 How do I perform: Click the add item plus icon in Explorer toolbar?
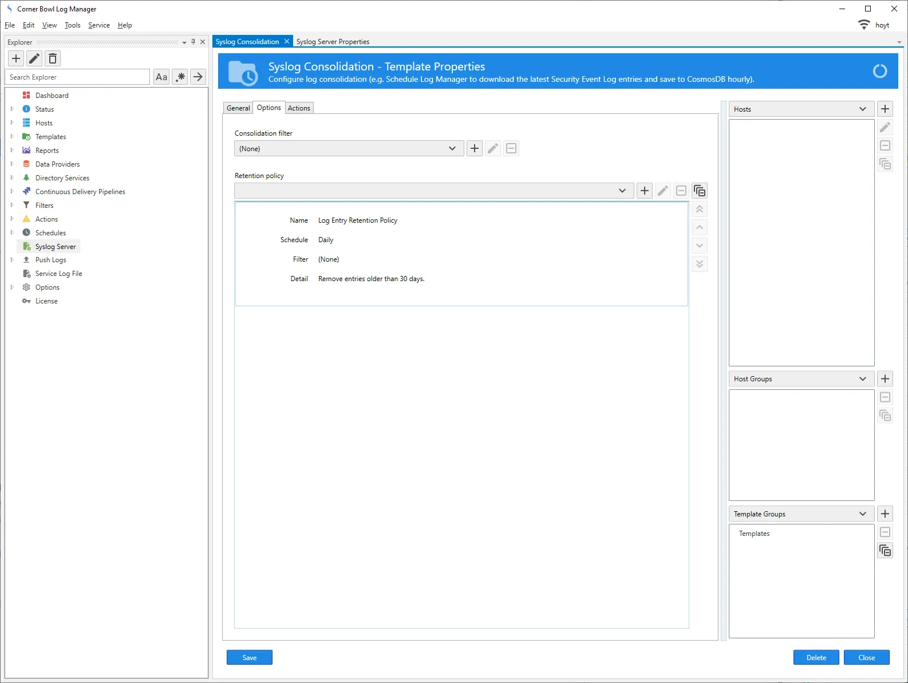(16, 58)
